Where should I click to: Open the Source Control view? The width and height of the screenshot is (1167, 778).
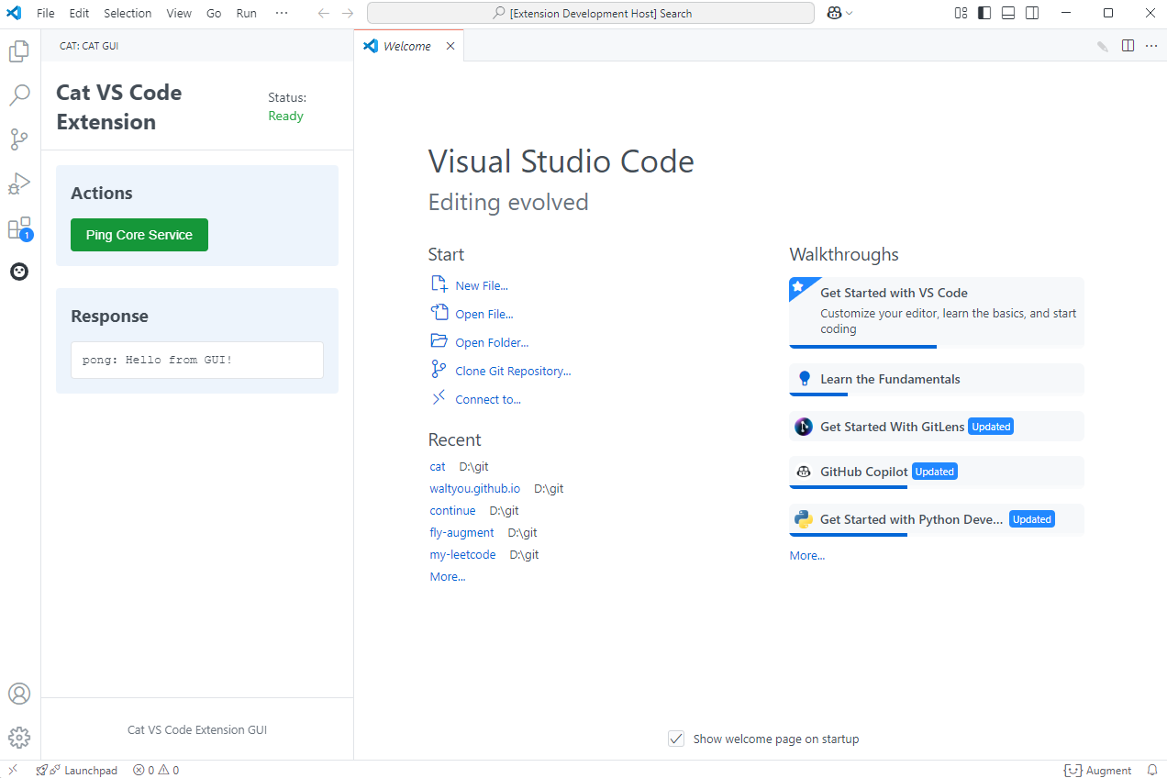19,139
